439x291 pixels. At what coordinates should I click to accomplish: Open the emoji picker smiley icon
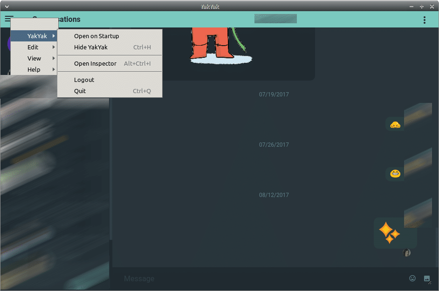pyautogui.click(x=412, y=278)
